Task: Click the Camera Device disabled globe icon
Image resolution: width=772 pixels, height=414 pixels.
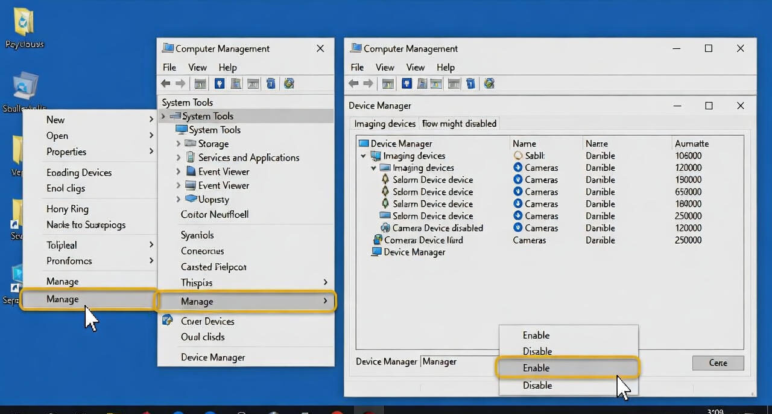Action: 385,228
